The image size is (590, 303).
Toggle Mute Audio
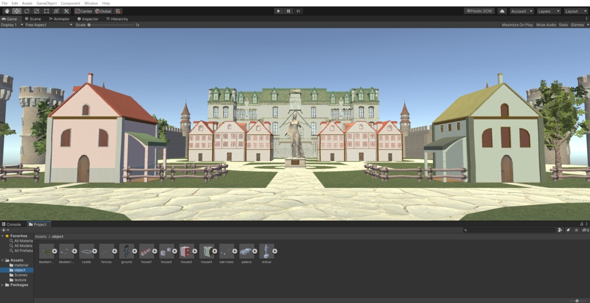coord(546,25)
